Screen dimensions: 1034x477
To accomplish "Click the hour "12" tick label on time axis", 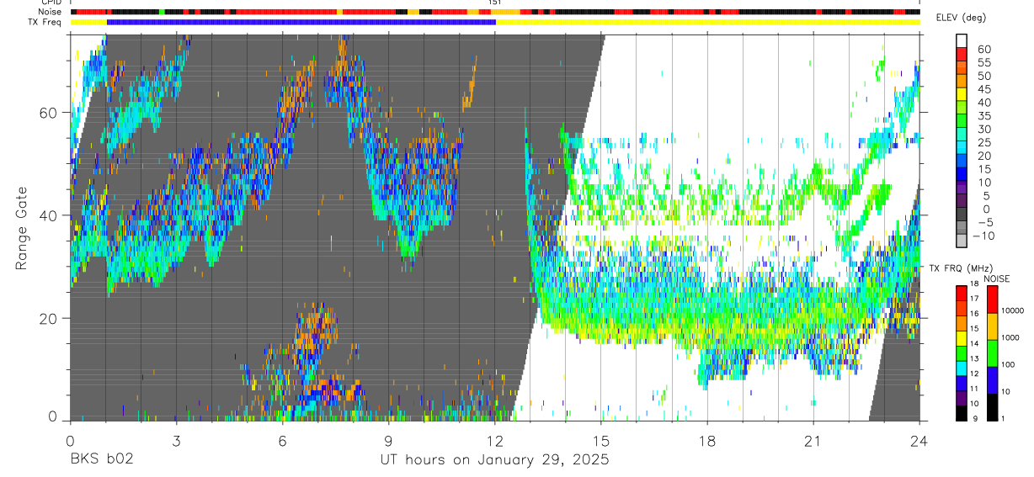I will click(494, 440).
